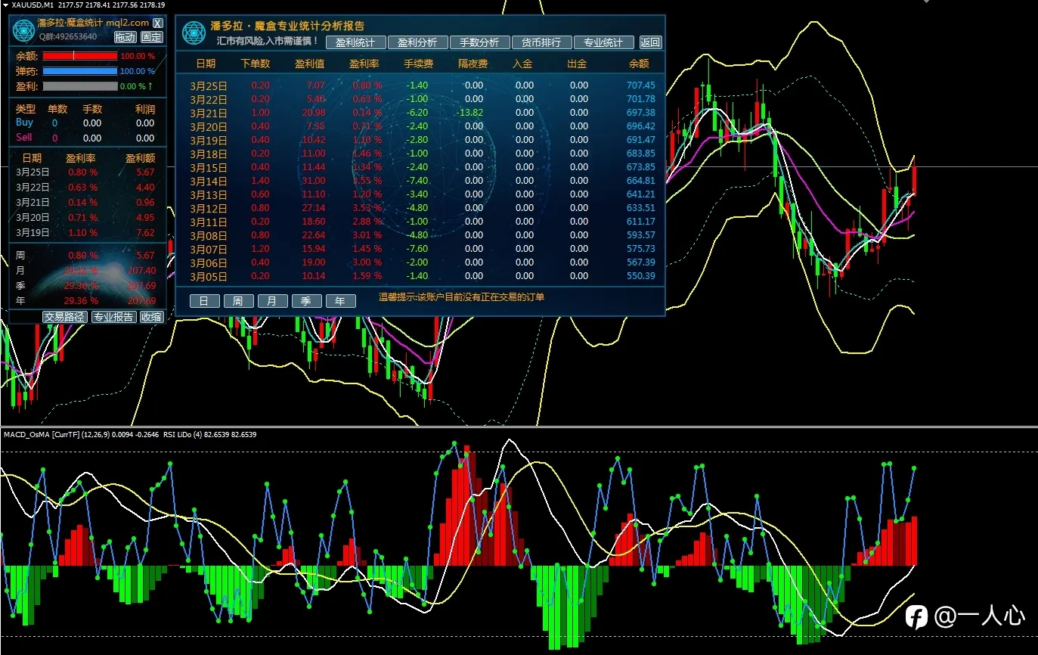Click the 3月08日 date in the report
This screenshot has width=1038, height=655.
click(x=209, y=235)
